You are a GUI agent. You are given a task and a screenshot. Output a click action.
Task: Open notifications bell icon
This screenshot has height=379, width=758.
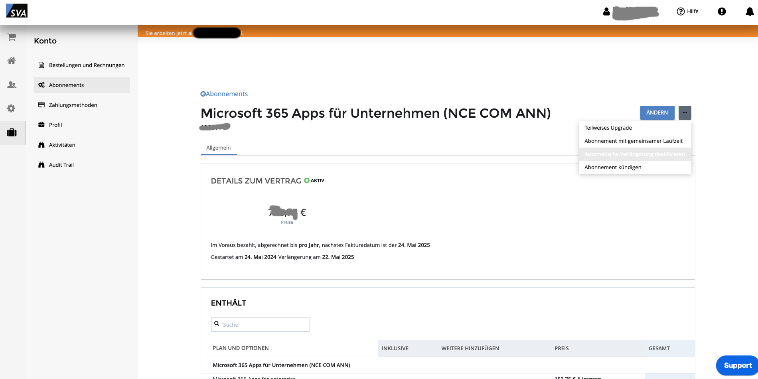(750, 12)
